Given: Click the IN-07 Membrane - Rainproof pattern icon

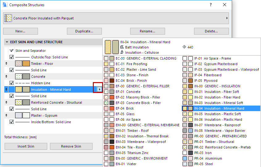Looking at the screenshot, I should point(185,125).
